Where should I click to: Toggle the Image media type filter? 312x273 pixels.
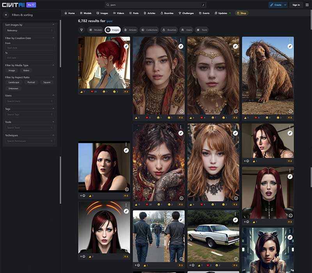[x=12, y=71]
